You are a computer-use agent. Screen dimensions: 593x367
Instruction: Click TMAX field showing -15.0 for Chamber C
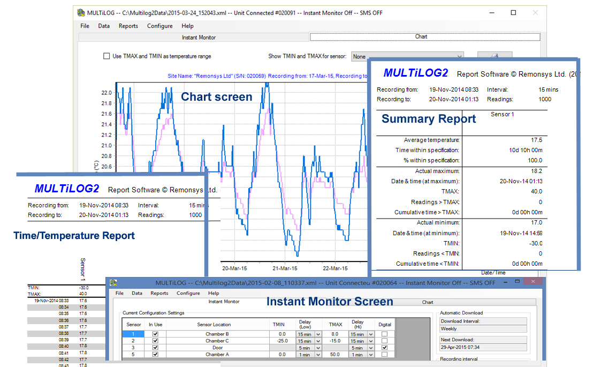335,341
